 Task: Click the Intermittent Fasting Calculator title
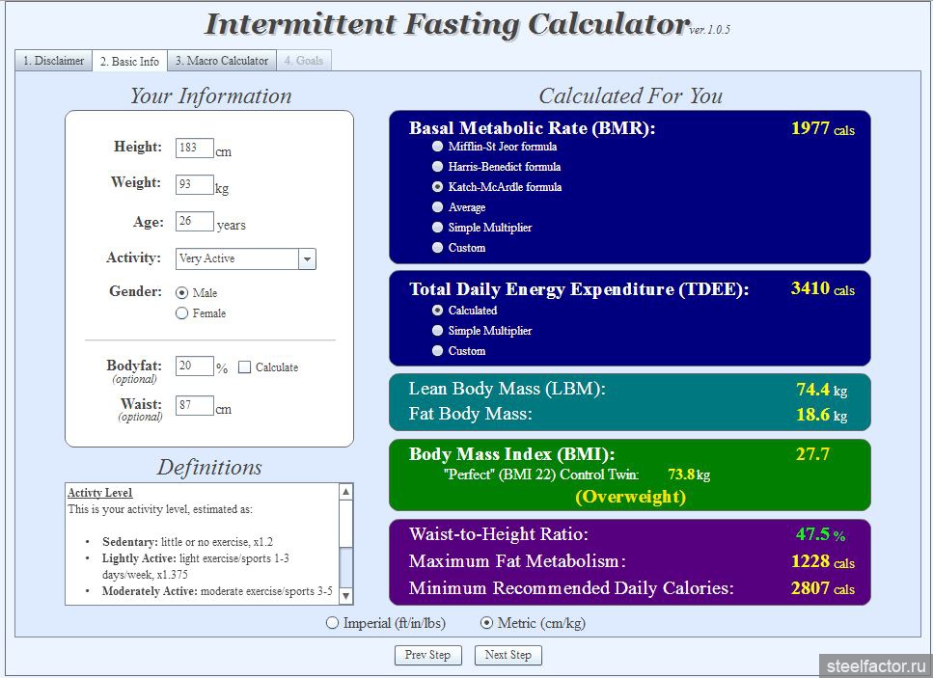point(447,25)
